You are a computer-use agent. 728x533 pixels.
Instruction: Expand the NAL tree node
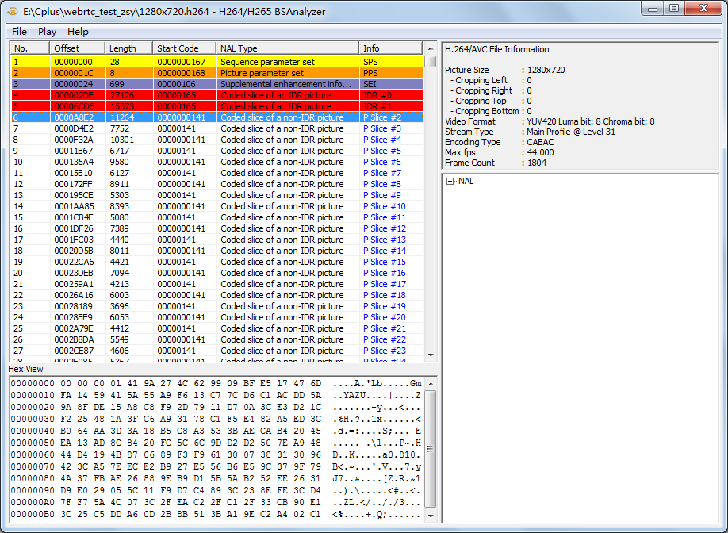[x=450, y=181]
